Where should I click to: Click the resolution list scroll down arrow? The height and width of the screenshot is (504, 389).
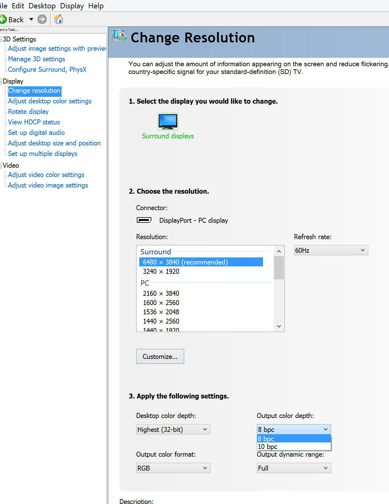click(279, 326)
